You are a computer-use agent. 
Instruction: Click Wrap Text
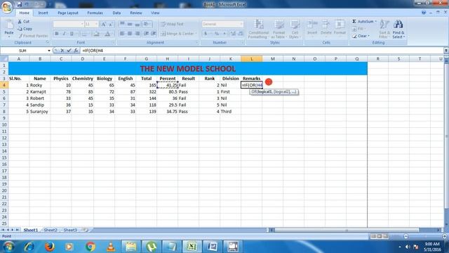pyautogui.click(x=172, y=24)
